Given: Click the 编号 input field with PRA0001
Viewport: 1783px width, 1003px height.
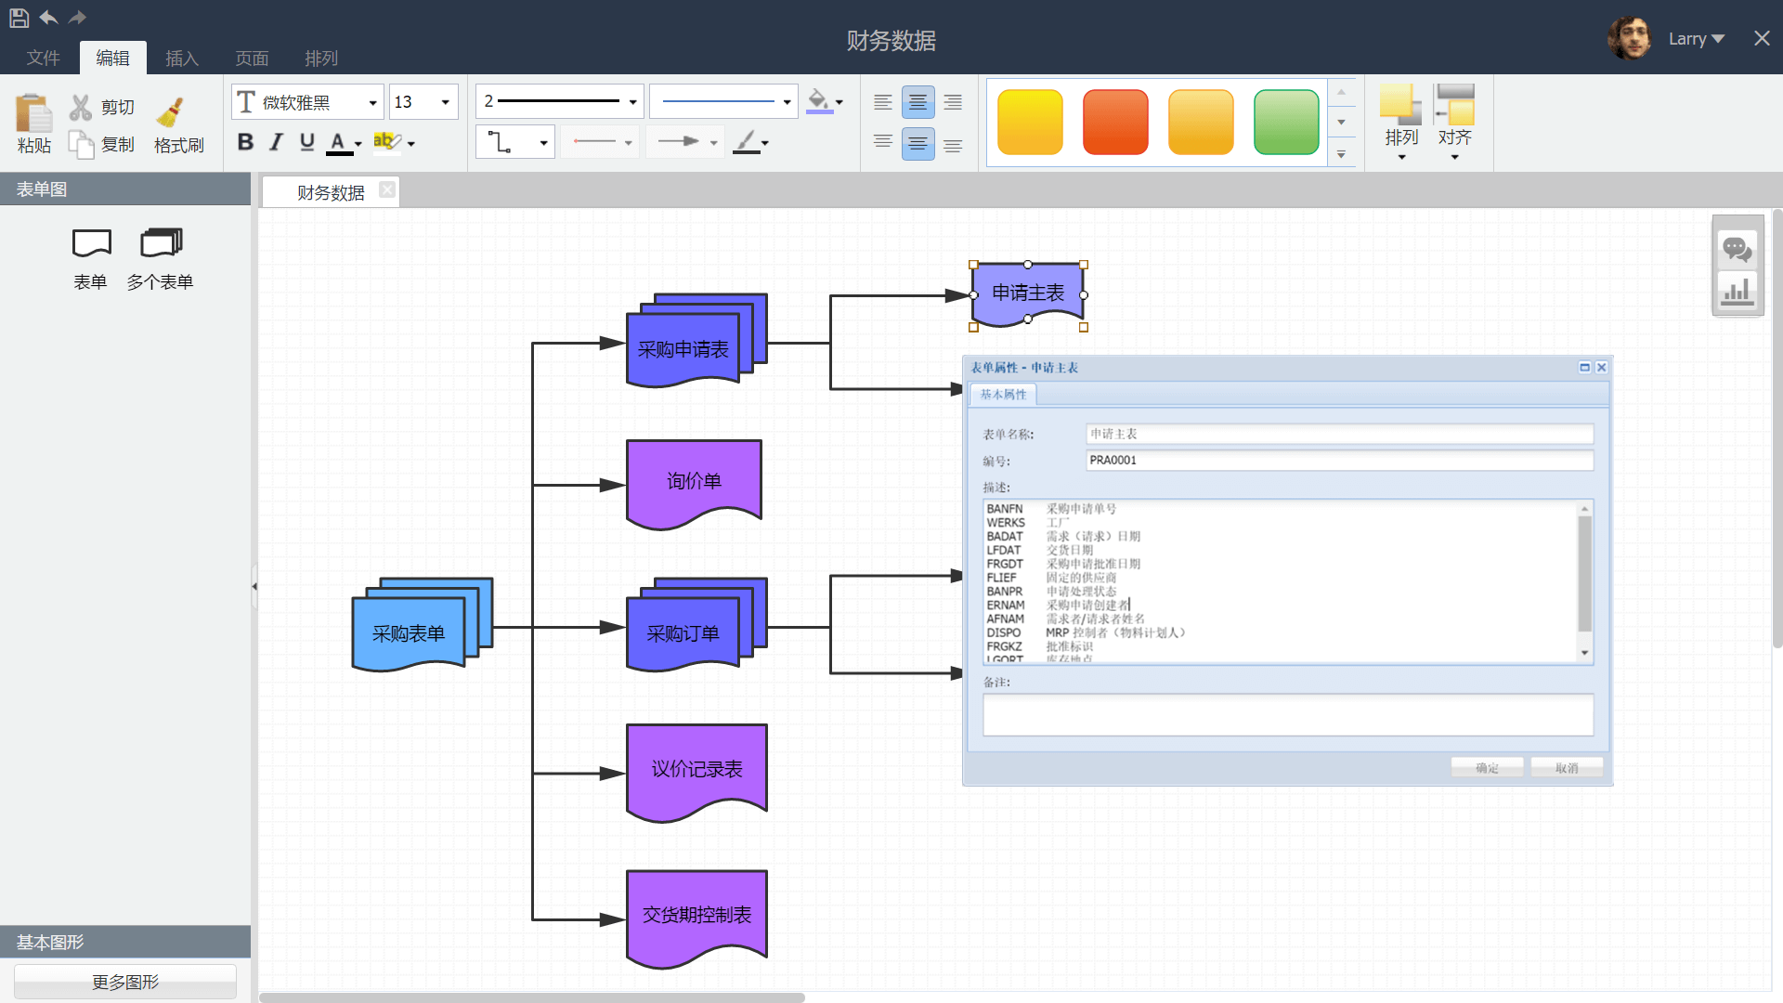Looking at the screenshot, I should (x=1338, y=461).
